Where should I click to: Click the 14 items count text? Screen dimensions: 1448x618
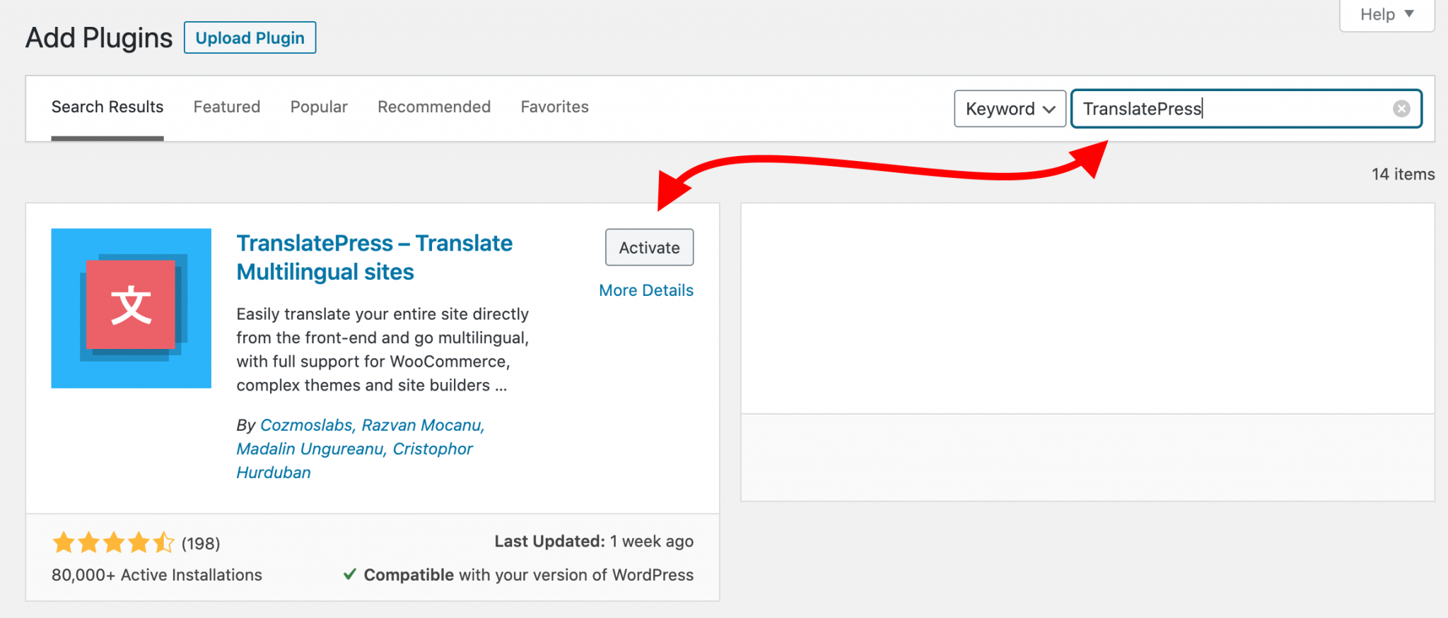pos(1403,174)
